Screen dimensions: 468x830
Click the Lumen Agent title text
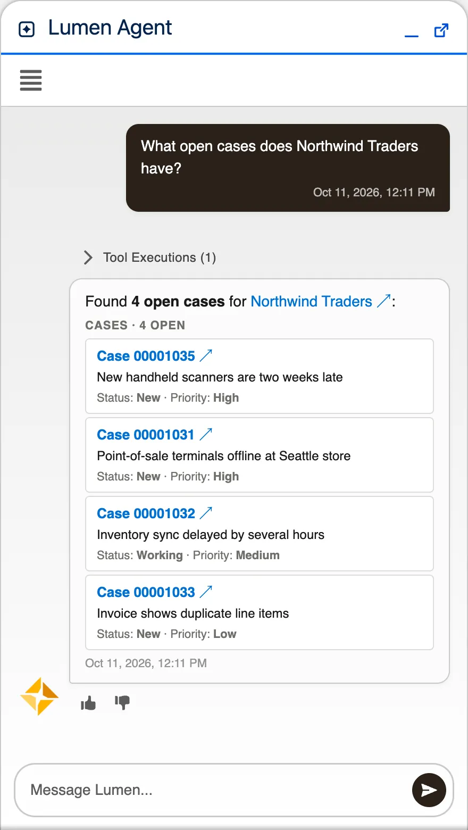[x=110, y=28]
